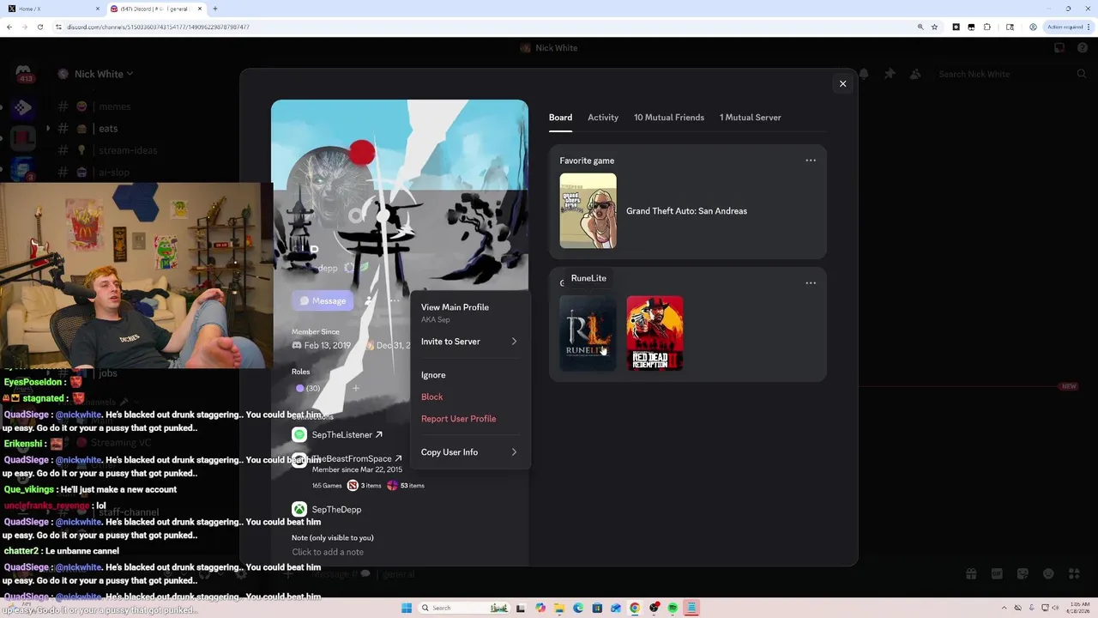This screenshot has height=618, width=1098.
Task: Click the SepTheDepp Xbox connection
Action: (x=336, y=510)
